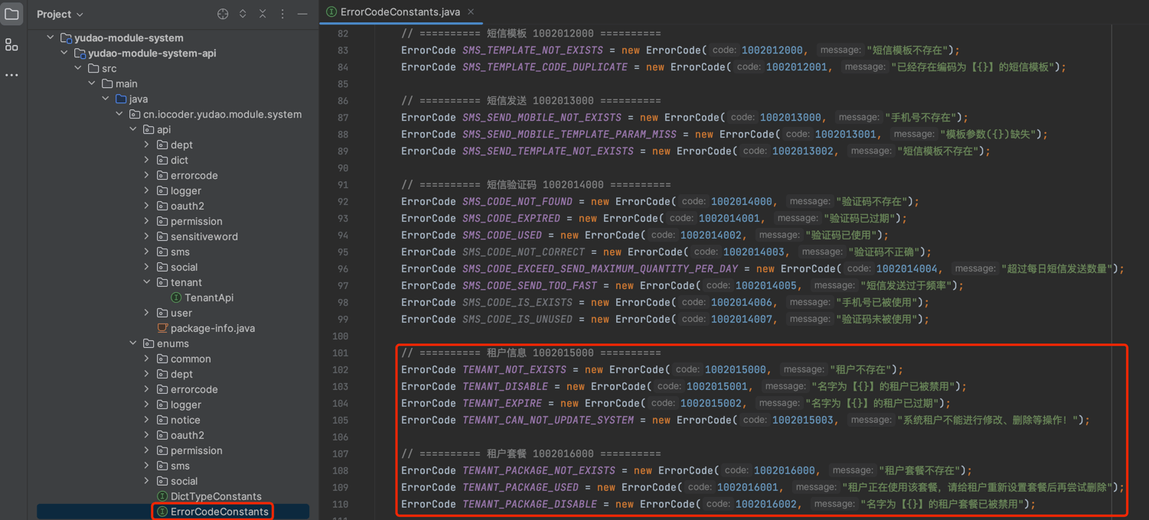Close the ErrorCodeConstants.java tab
The height and width of the screenshot is (520, 1149).
pyautogui.click(x=471, y=11)
